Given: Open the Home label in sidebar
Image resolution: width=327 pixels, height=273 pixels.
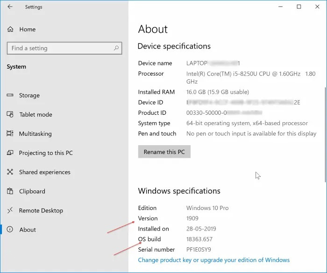Looking at the screenshot, I should pos(27,29).
